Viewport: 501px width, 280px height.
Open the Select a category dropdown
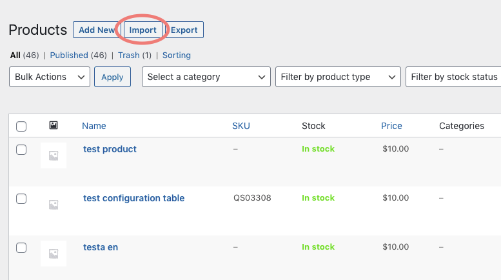coord(206,77)
